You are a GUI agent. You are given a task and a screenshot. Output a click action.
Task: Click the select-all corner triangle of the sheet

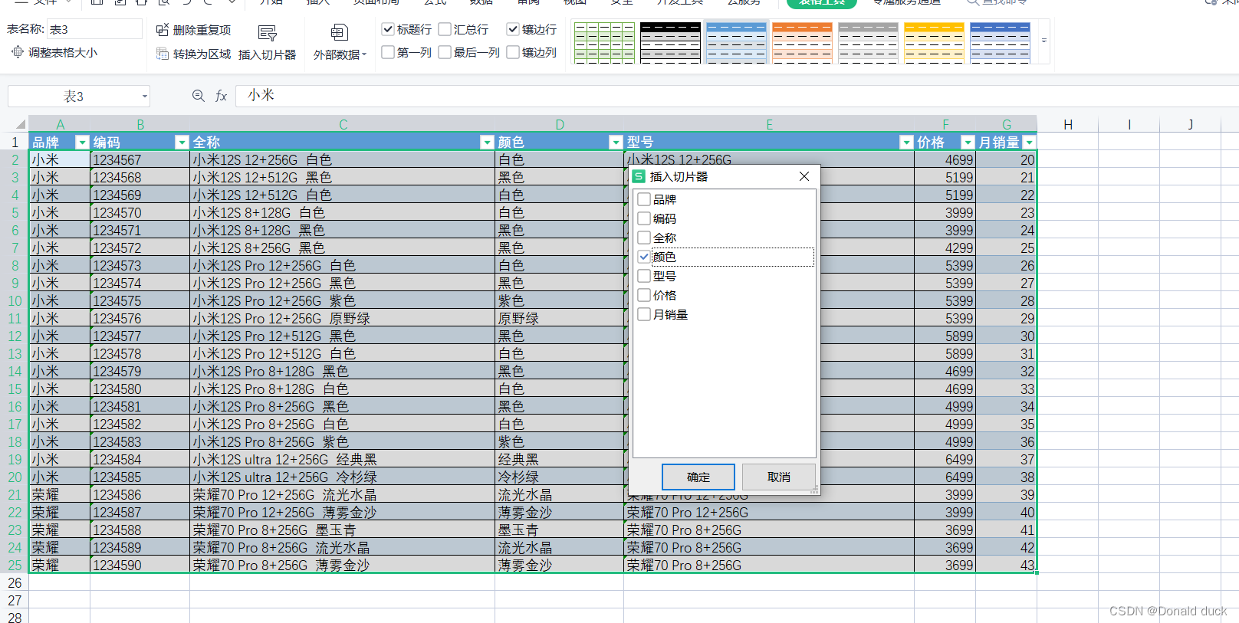[x=21, y=124]
